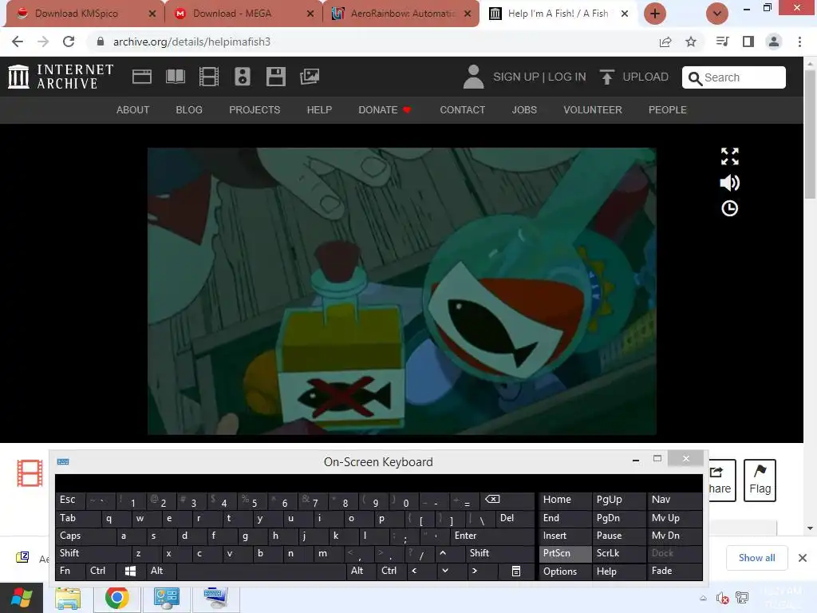Go back to previous page
This screenshot has height=613, width=817.
click(x=18, y=42)
